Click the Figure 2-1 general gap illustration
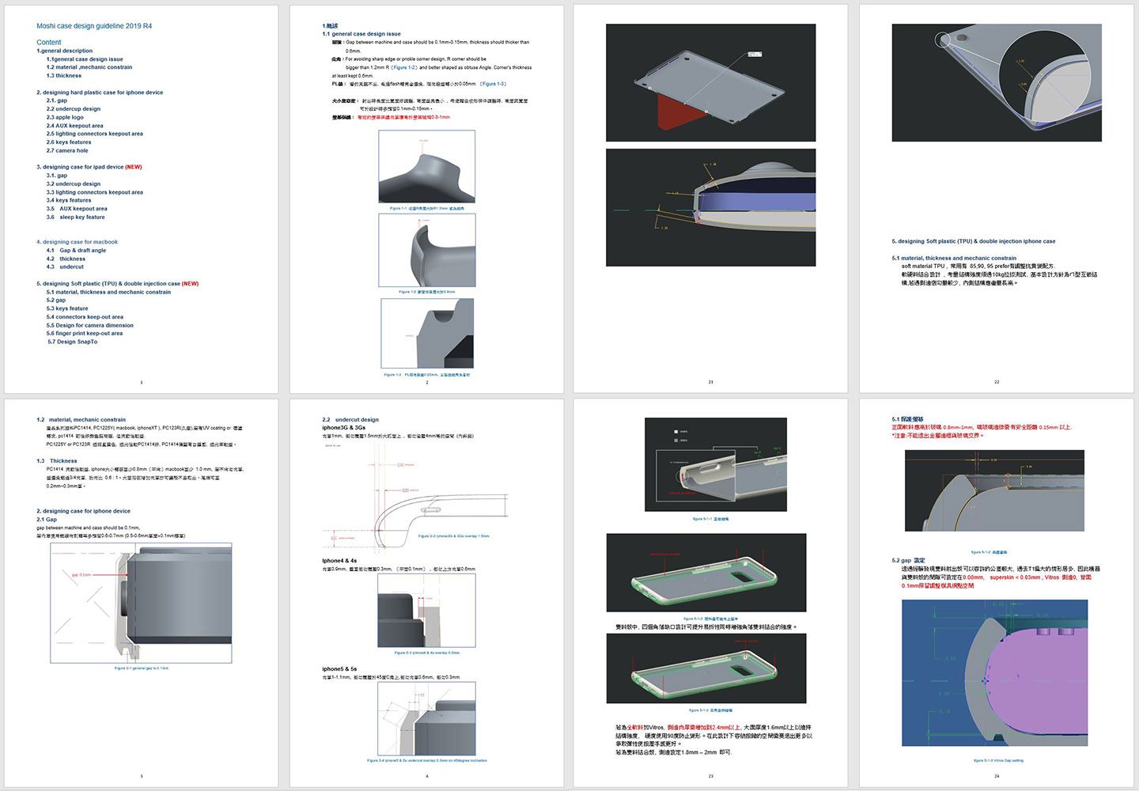1139x791 pixels. point(141,603)
